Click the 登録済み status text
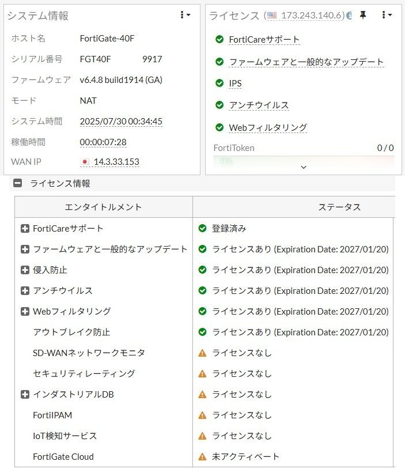 229,228
